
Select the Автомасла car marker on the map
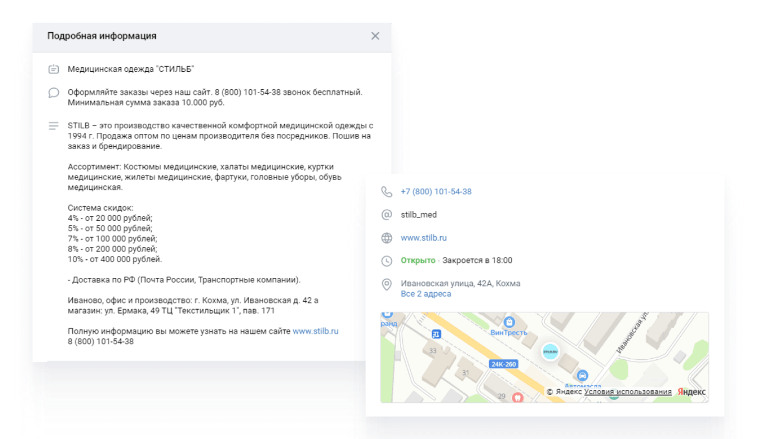tap(582, 375)
